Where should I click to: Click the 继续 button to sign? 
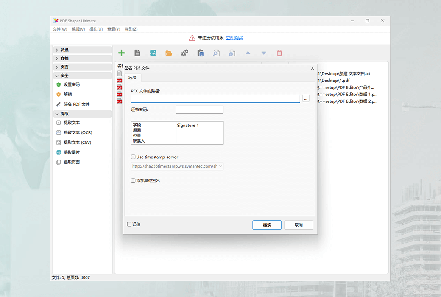click(267, 225)
